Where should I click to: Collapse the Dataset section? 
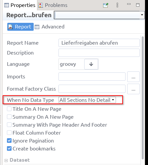point(6,160)
